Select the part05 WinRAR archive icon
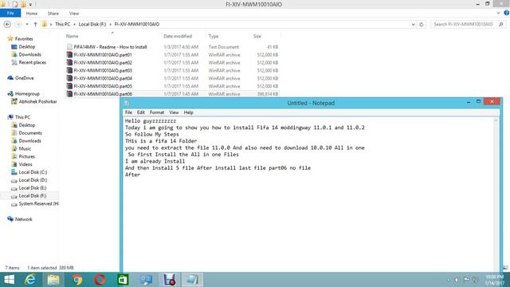 [x=69, y=86]
